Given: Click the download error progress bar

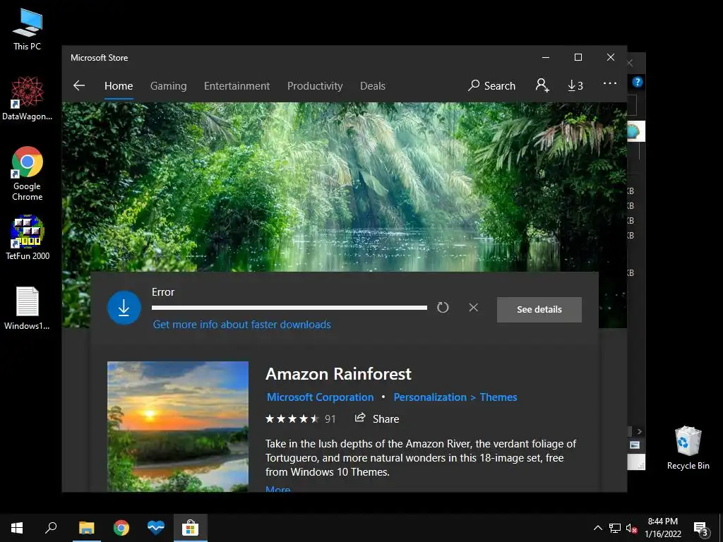Looking at the screenshot, I should tap(289, 308).
